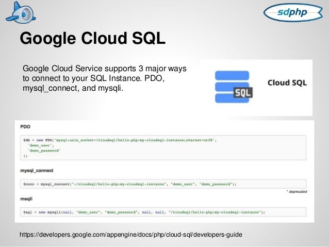
Task: Click the '$sql = new mysqli' code line
Action: click(144, 212)
